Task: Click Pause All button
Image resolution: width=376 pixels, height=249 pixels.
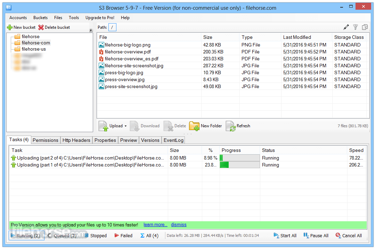Action: [316, 235]
